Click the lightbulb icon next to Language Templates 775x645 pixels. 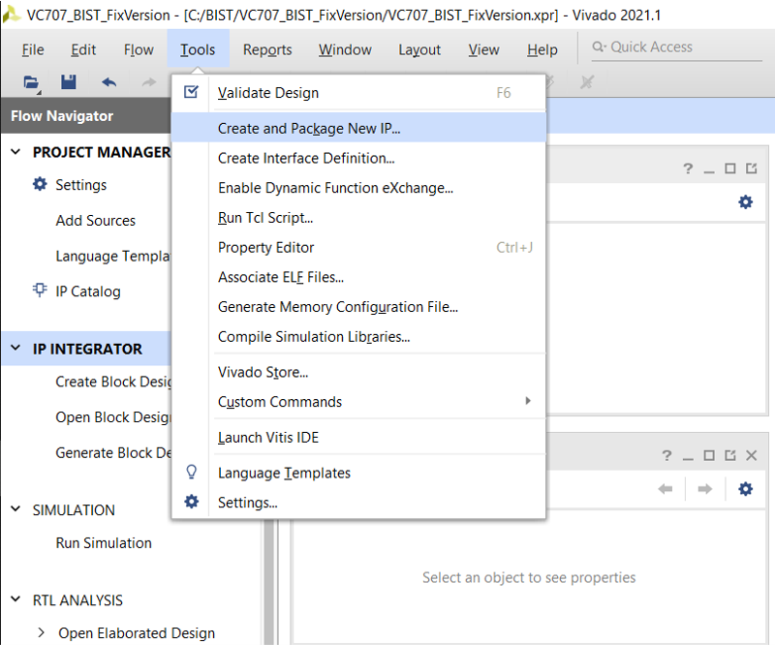(x=191, y=472)
